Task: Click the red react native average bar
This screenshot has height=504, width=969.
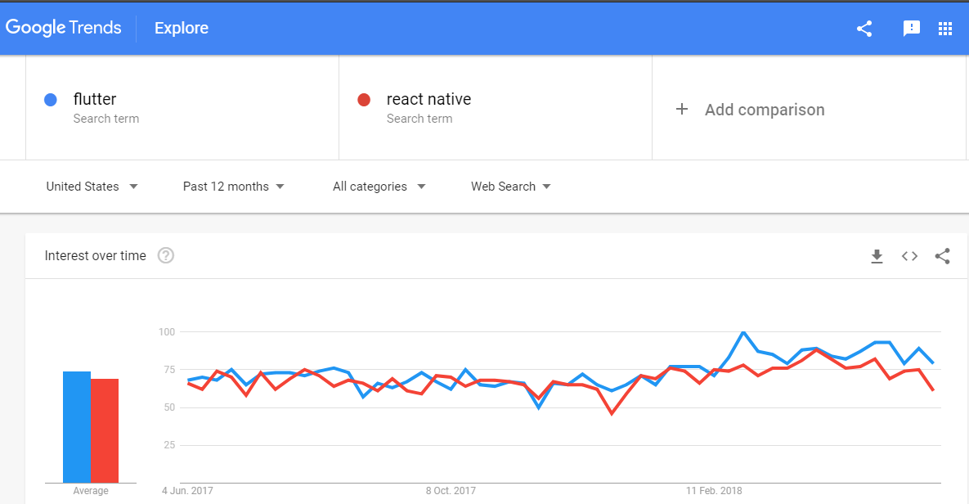Action: tap(105, 430)
